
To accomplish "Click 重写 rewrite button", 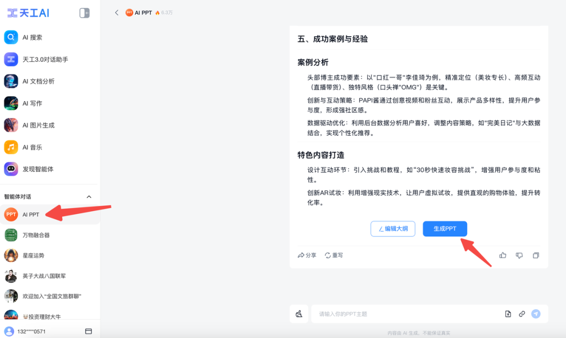I will pyautogui.click(x=334, y=255).
